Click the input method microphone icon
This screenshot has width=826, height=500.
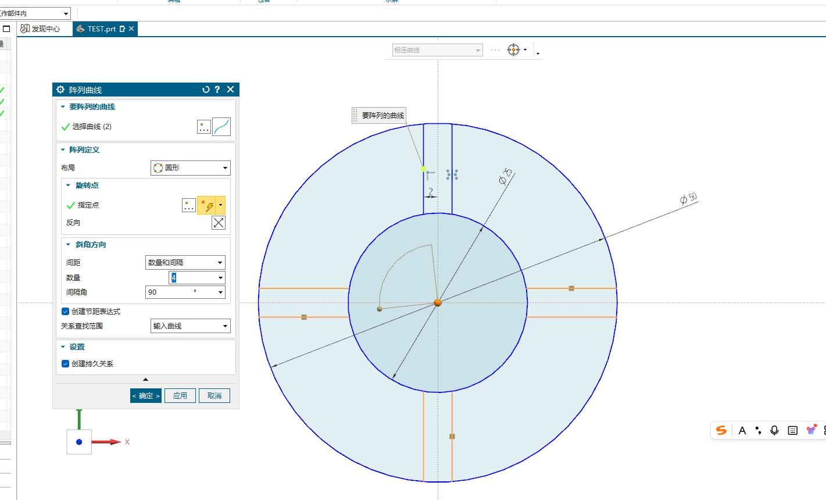(774, 430)
